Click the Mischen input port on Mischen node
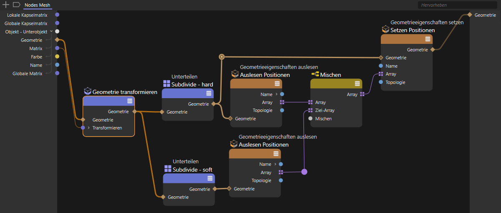 click(x=310, y=119)
